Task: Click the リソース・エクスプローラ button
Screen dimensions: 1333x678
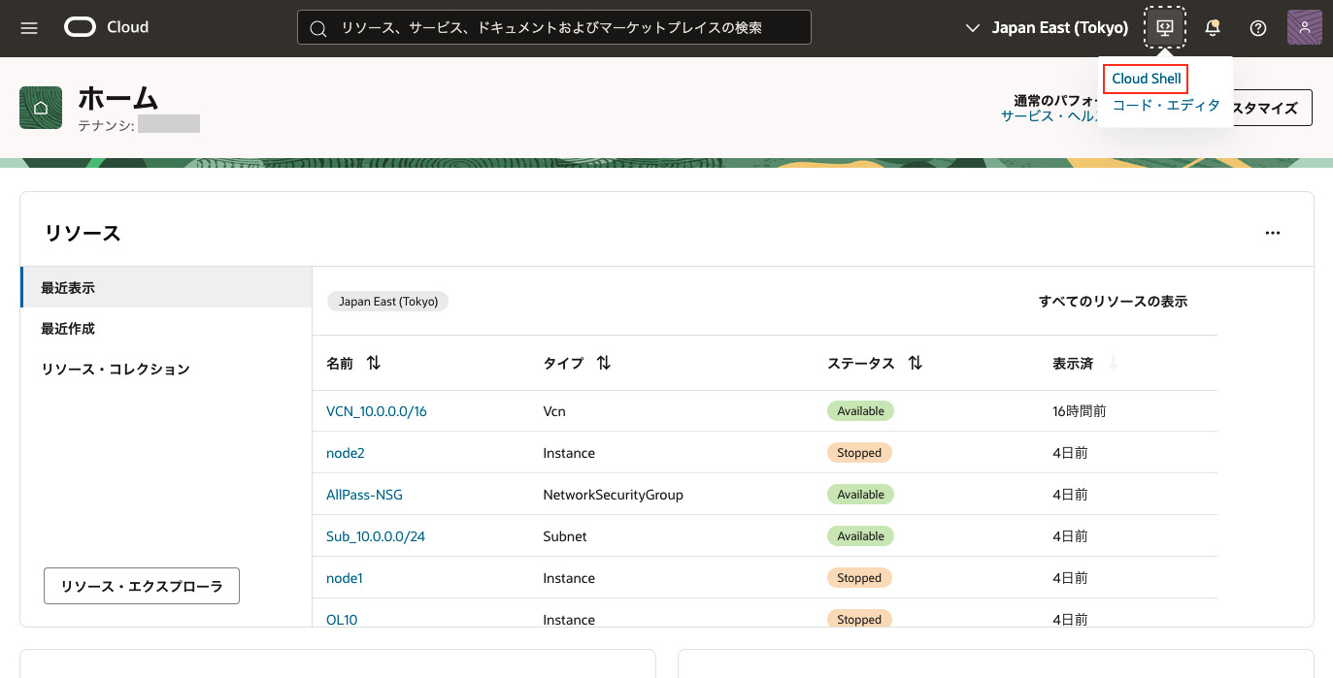Action: [x=142, y=586]
